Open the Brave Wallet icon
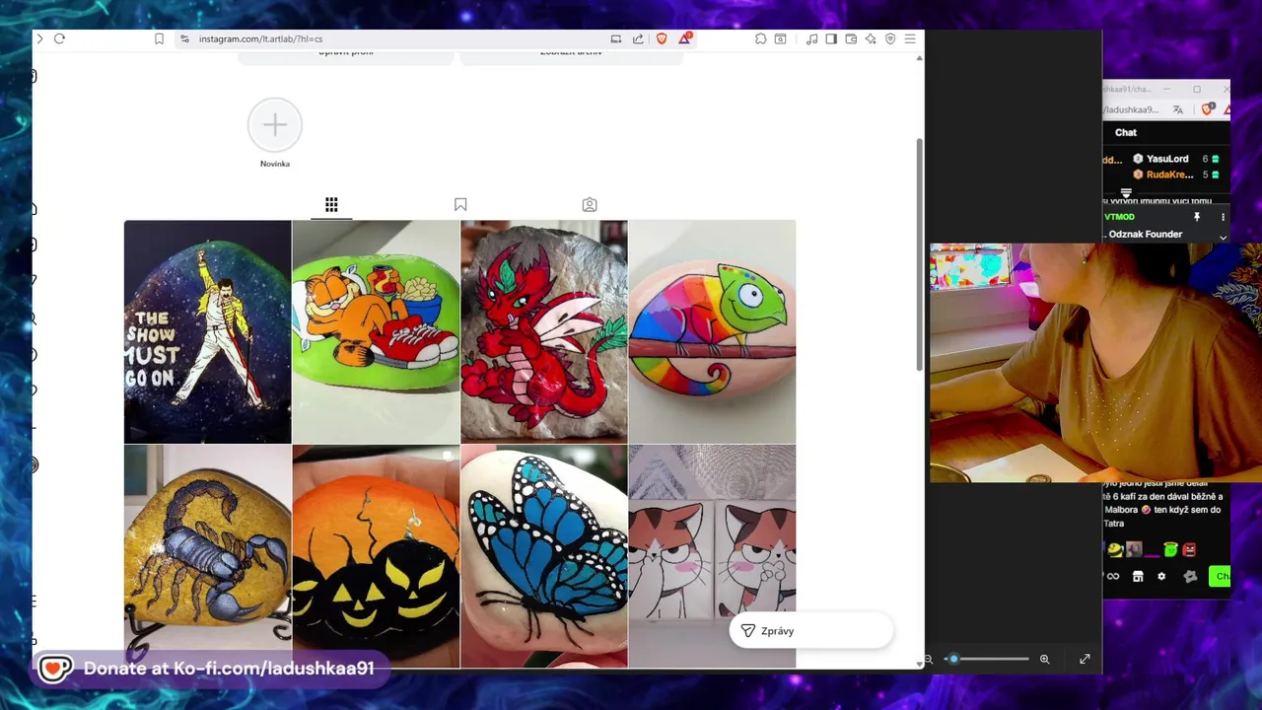1262x710 pixels. (851, 38)
